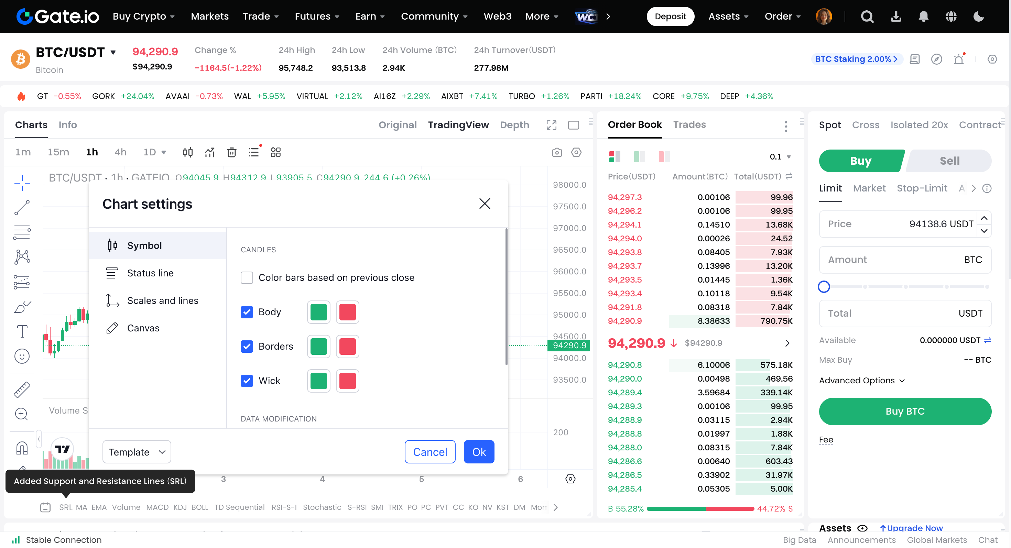Select the trend line drawing tool
Viewport: 1011px width, 548px height.
(22, 208)
